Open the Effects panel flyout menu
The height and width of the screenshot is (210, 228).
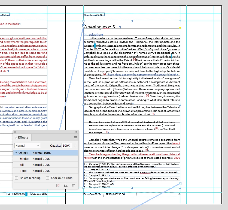[75, 137]
